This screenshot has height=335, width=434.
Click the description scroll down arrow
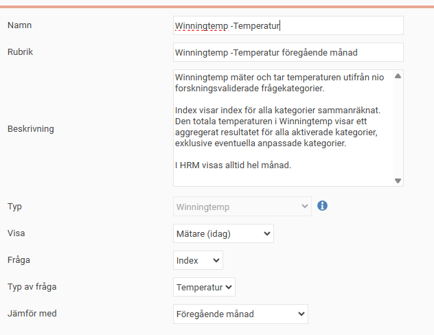pos(398,181)
